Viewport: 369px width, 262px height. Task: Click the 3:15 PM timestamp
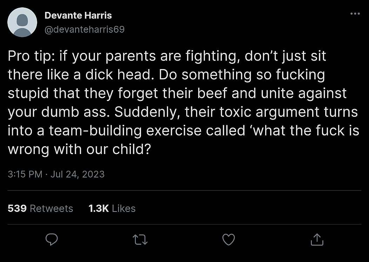tap(25, 174)
